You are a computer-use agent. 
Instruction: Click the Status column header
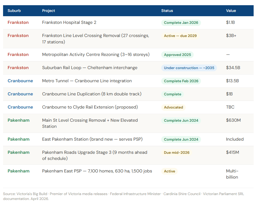(x=167, y=11)
